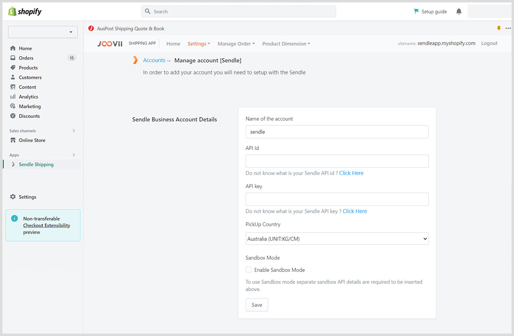
Task: Click the Marketing target icon
Action: coord(13,106)
